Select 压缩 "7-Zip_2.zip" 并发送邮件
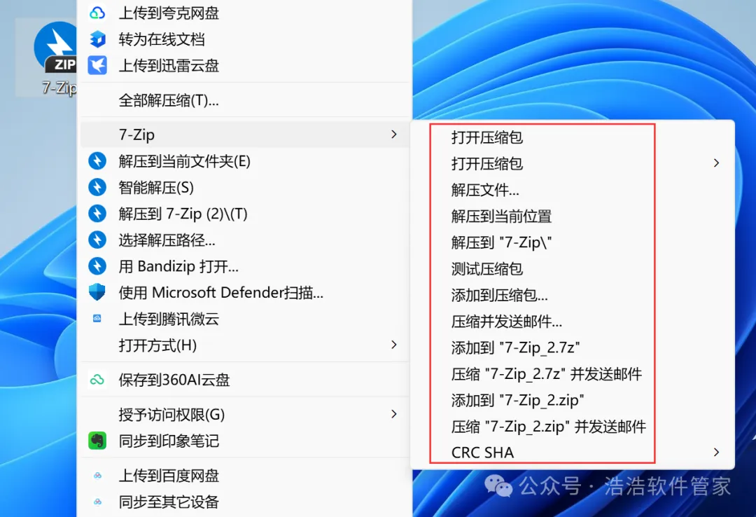The width and height of the screenshot is (756, 517). click(x=573, y=426)
